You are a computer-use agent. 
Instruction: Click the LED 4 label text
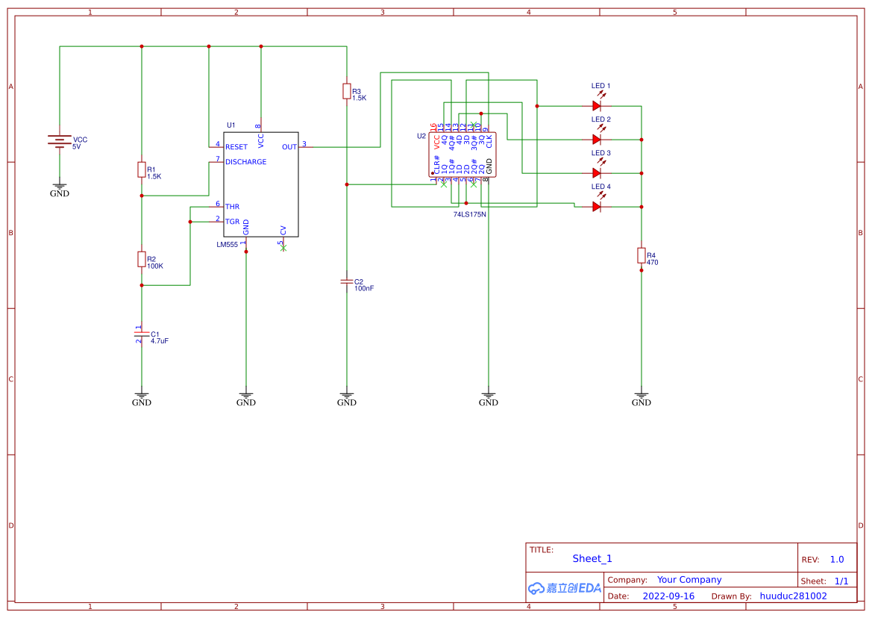tap(600, 187)
